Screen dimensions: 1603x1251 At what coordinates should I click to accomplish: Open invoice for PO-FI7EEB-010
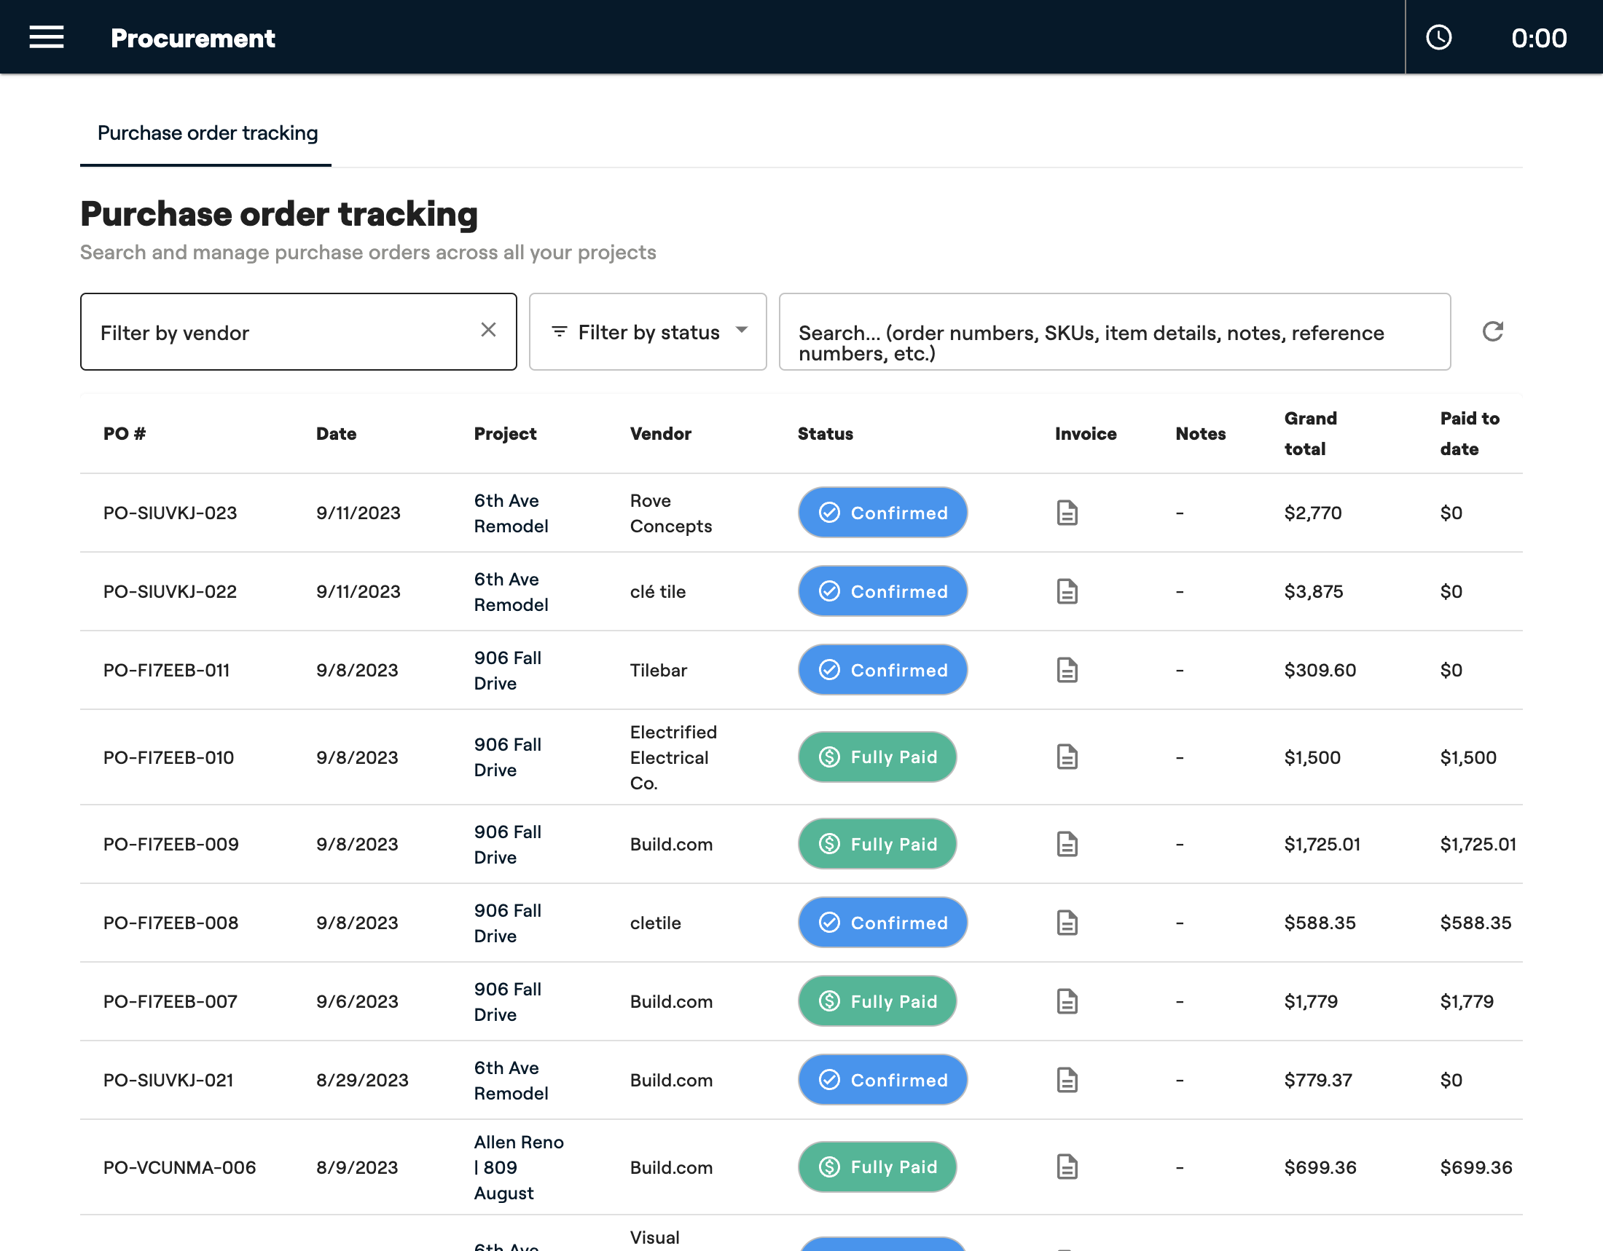1067,757
